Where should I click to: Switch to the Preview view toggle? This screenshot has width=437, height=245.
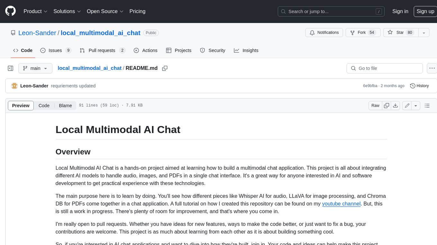point(21,106)
